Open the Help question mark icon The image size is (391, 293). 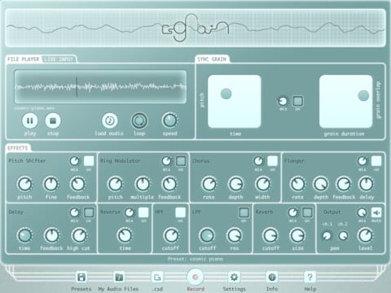[310, 277]
